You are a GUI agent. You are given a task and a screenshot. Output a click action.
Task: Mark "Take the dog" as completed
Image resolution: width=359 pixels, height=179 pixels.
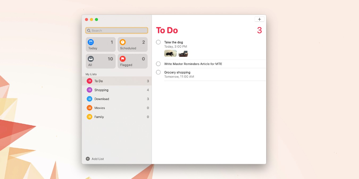coord(158,42)
